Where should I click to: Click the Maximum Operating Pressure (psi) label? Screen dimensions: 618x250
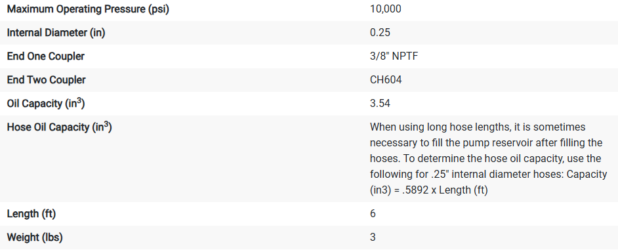pos(88,9)
